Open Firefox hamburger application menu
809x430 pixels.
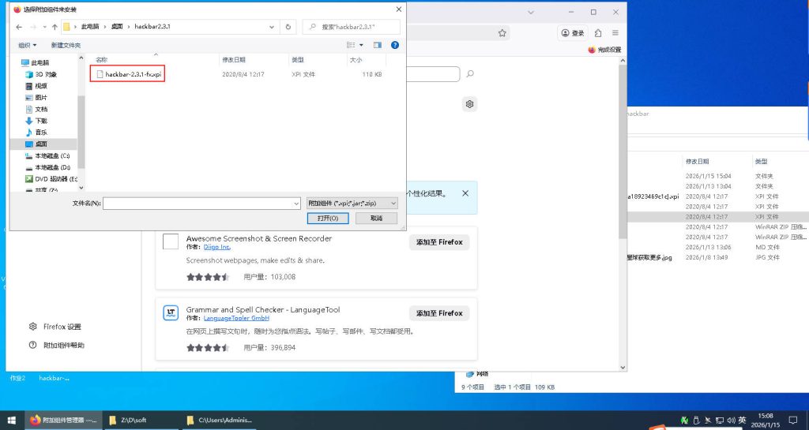614,33
